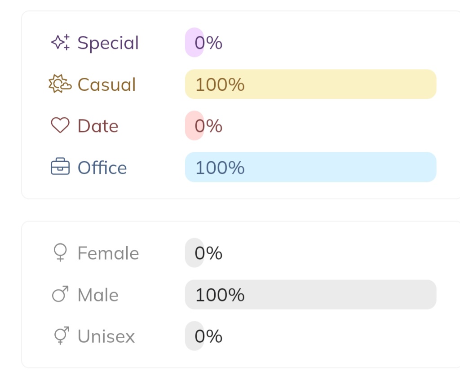Click the blue Office 100% bar

pos(310,167)
